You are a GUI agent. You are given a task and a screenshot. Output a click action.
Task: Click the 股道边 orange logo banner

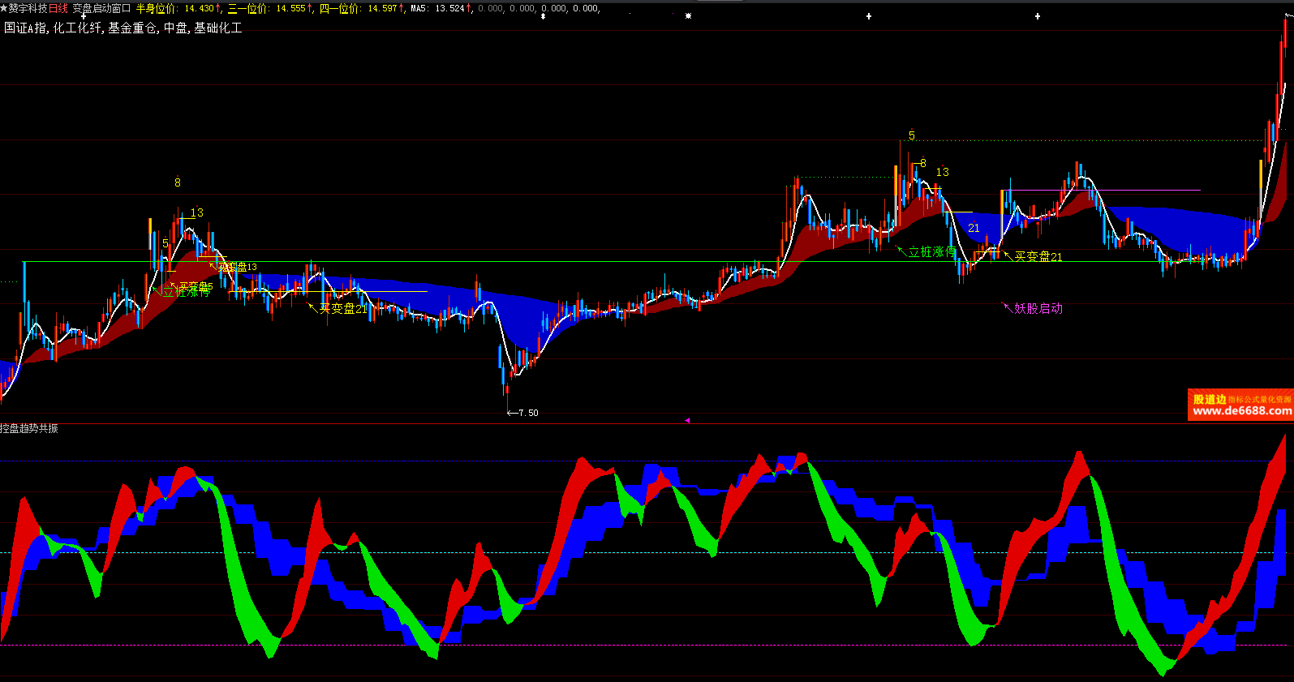(1209, 399)
